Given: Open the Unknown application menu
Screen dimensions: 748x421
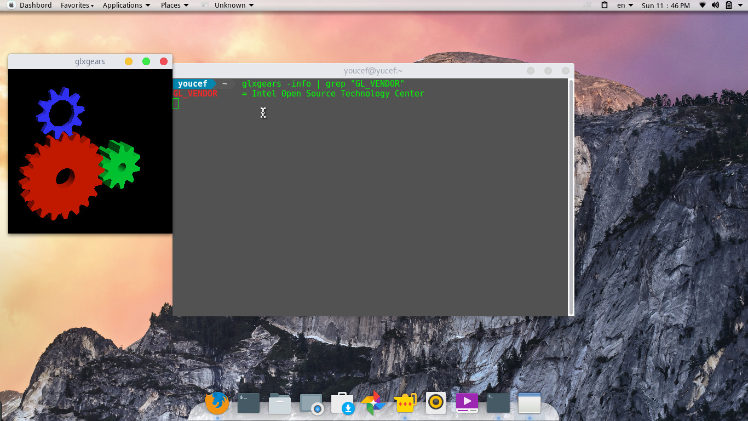Looking at the screenshot, I should 234,5.
